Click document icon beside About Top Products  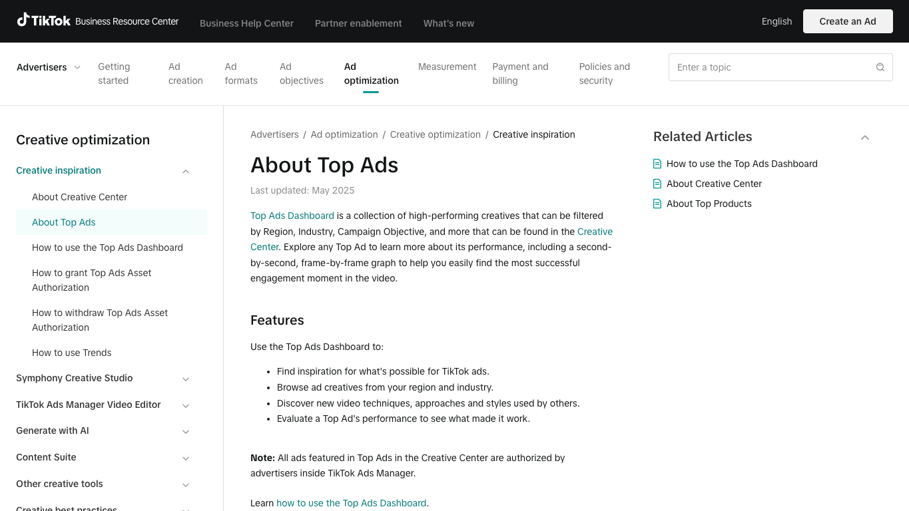(657, 204)
